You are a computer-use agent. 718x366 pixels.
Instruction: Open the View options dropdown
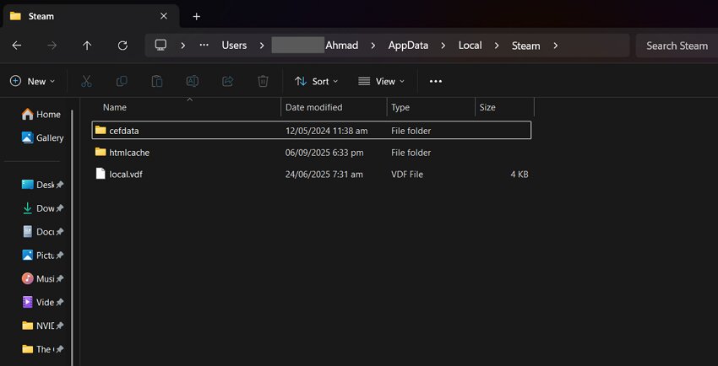click(x=382, y=81)
